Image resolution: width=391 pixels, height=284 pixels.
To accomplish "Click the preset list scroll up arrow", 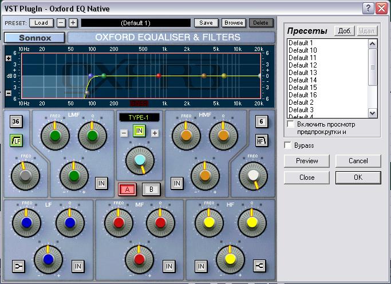I will click(373, 44).
